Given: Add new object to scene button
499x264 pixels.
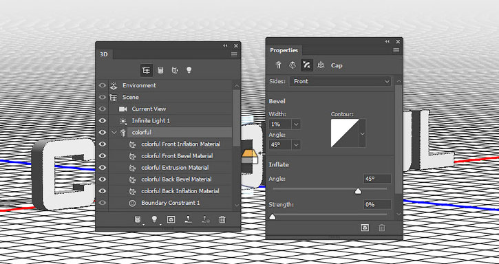Looking at the screenshot, I should pyautogui.click(x=138, y=219).
